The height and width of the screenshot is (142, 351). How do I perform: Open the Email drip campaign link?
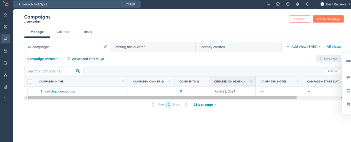pos(58,91)
